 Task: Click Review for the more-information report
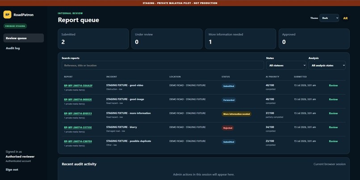click(333, 113)
